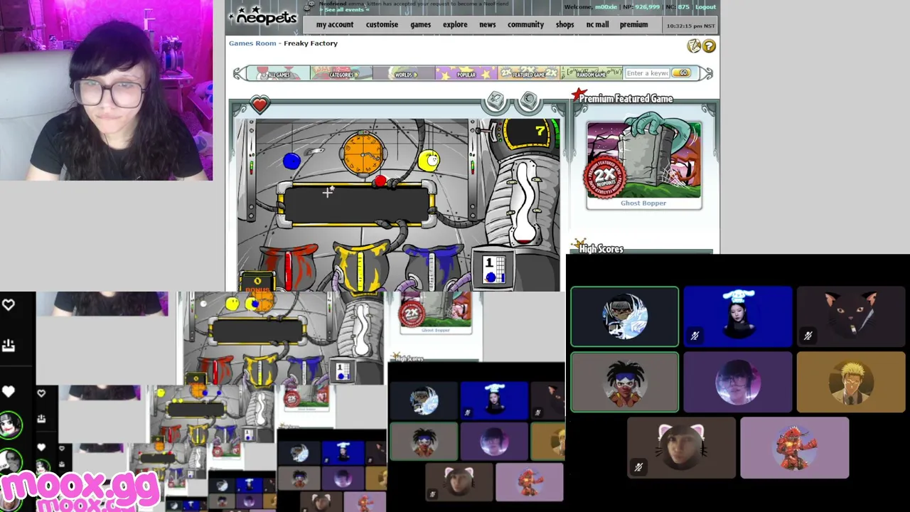
Task: Expand the Worlds games dropdown
Action: [404, 73]
